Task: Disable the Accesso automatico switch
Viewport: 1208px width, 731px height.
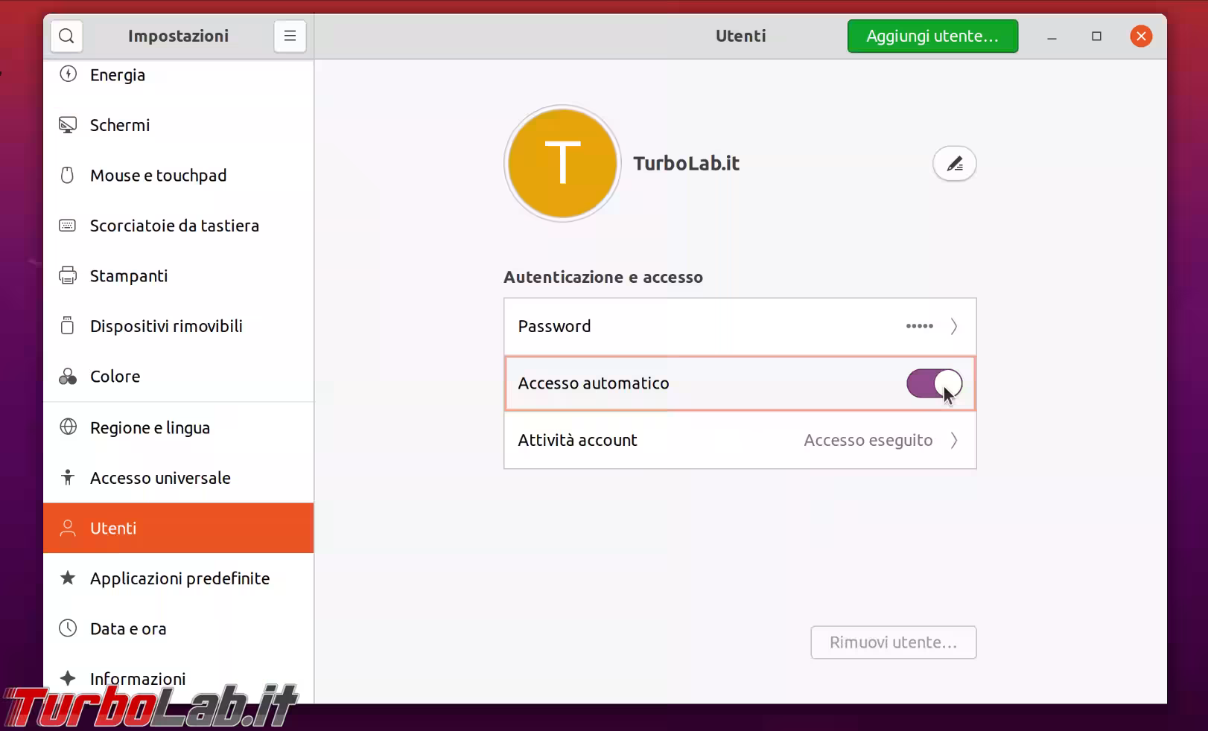Action: click(x=934, y=383)
